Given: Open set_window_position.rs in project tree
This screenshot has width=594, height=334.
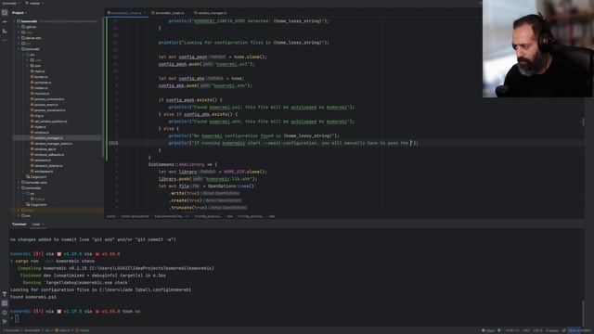Looking at the screenshot, I should coord(51,122).
